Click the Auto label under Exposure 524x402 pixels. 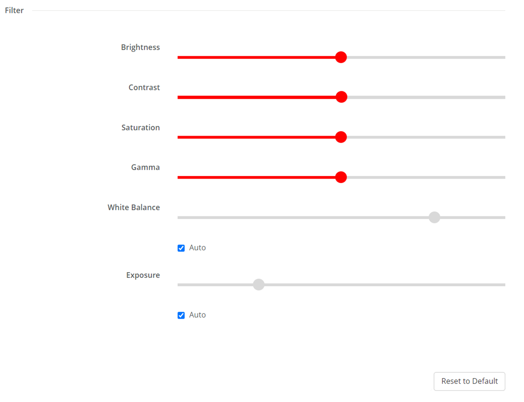[197, 315]
